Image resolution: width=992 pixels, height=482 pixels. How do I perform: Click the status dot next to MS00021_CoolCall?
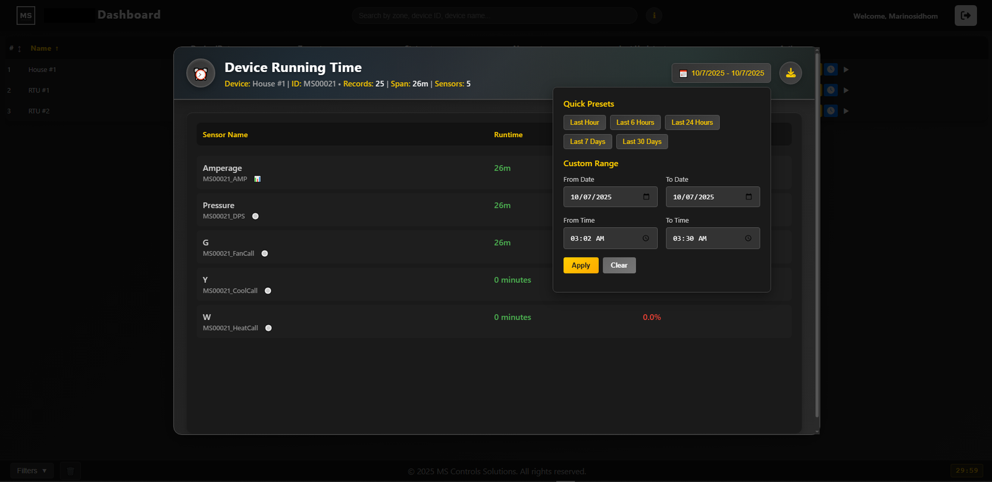pos(268,291)
